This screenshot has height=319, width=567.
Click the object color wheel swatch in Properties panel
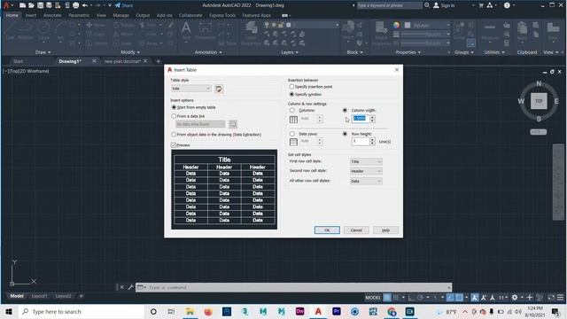pyautogui.click(x=396, y=25)
